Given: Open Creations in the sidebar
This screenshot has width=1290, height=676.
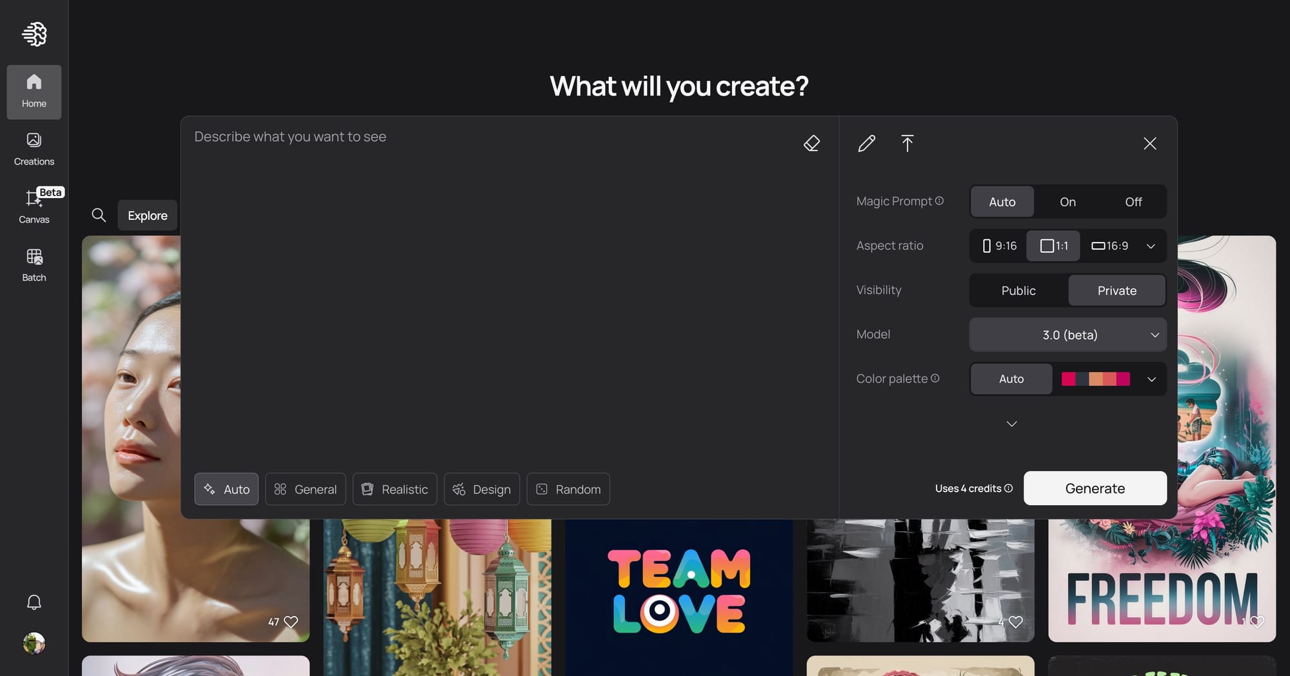Looking at the screenshot, I should coord(34,149).
